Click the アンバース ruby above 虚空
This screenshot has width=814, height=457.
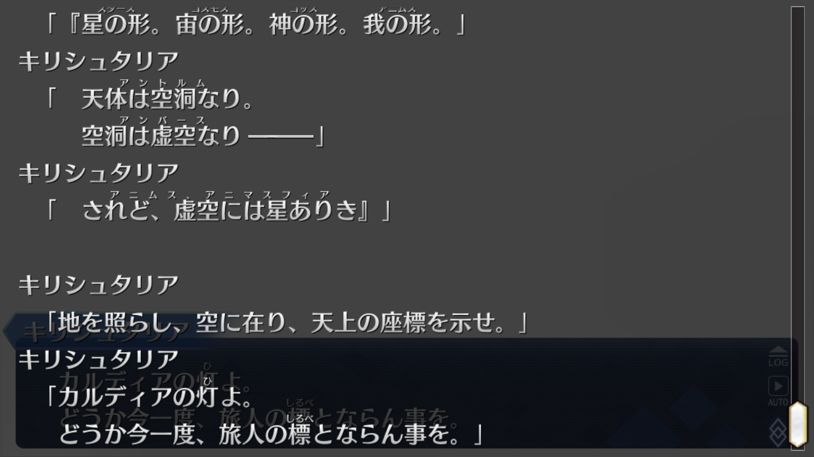click(162, 120)
